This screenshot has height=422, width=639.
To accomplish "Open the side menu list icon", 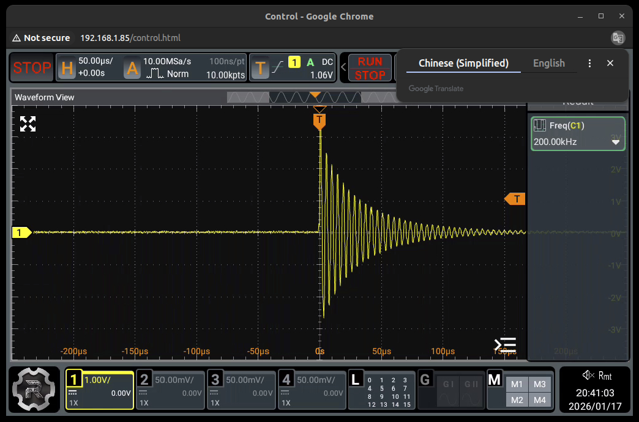I will pos(505,345).
